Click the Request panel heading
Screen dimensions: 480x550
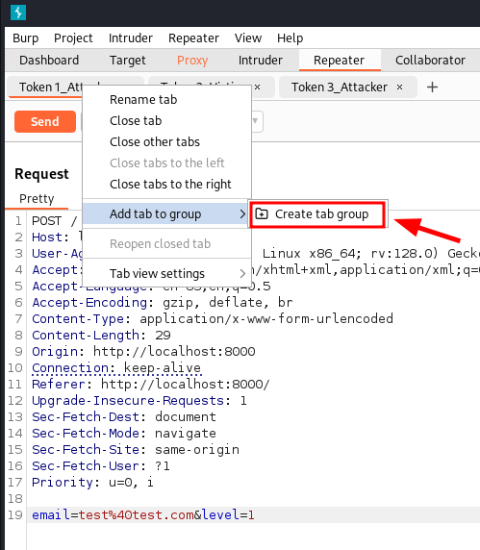point(41,174)
